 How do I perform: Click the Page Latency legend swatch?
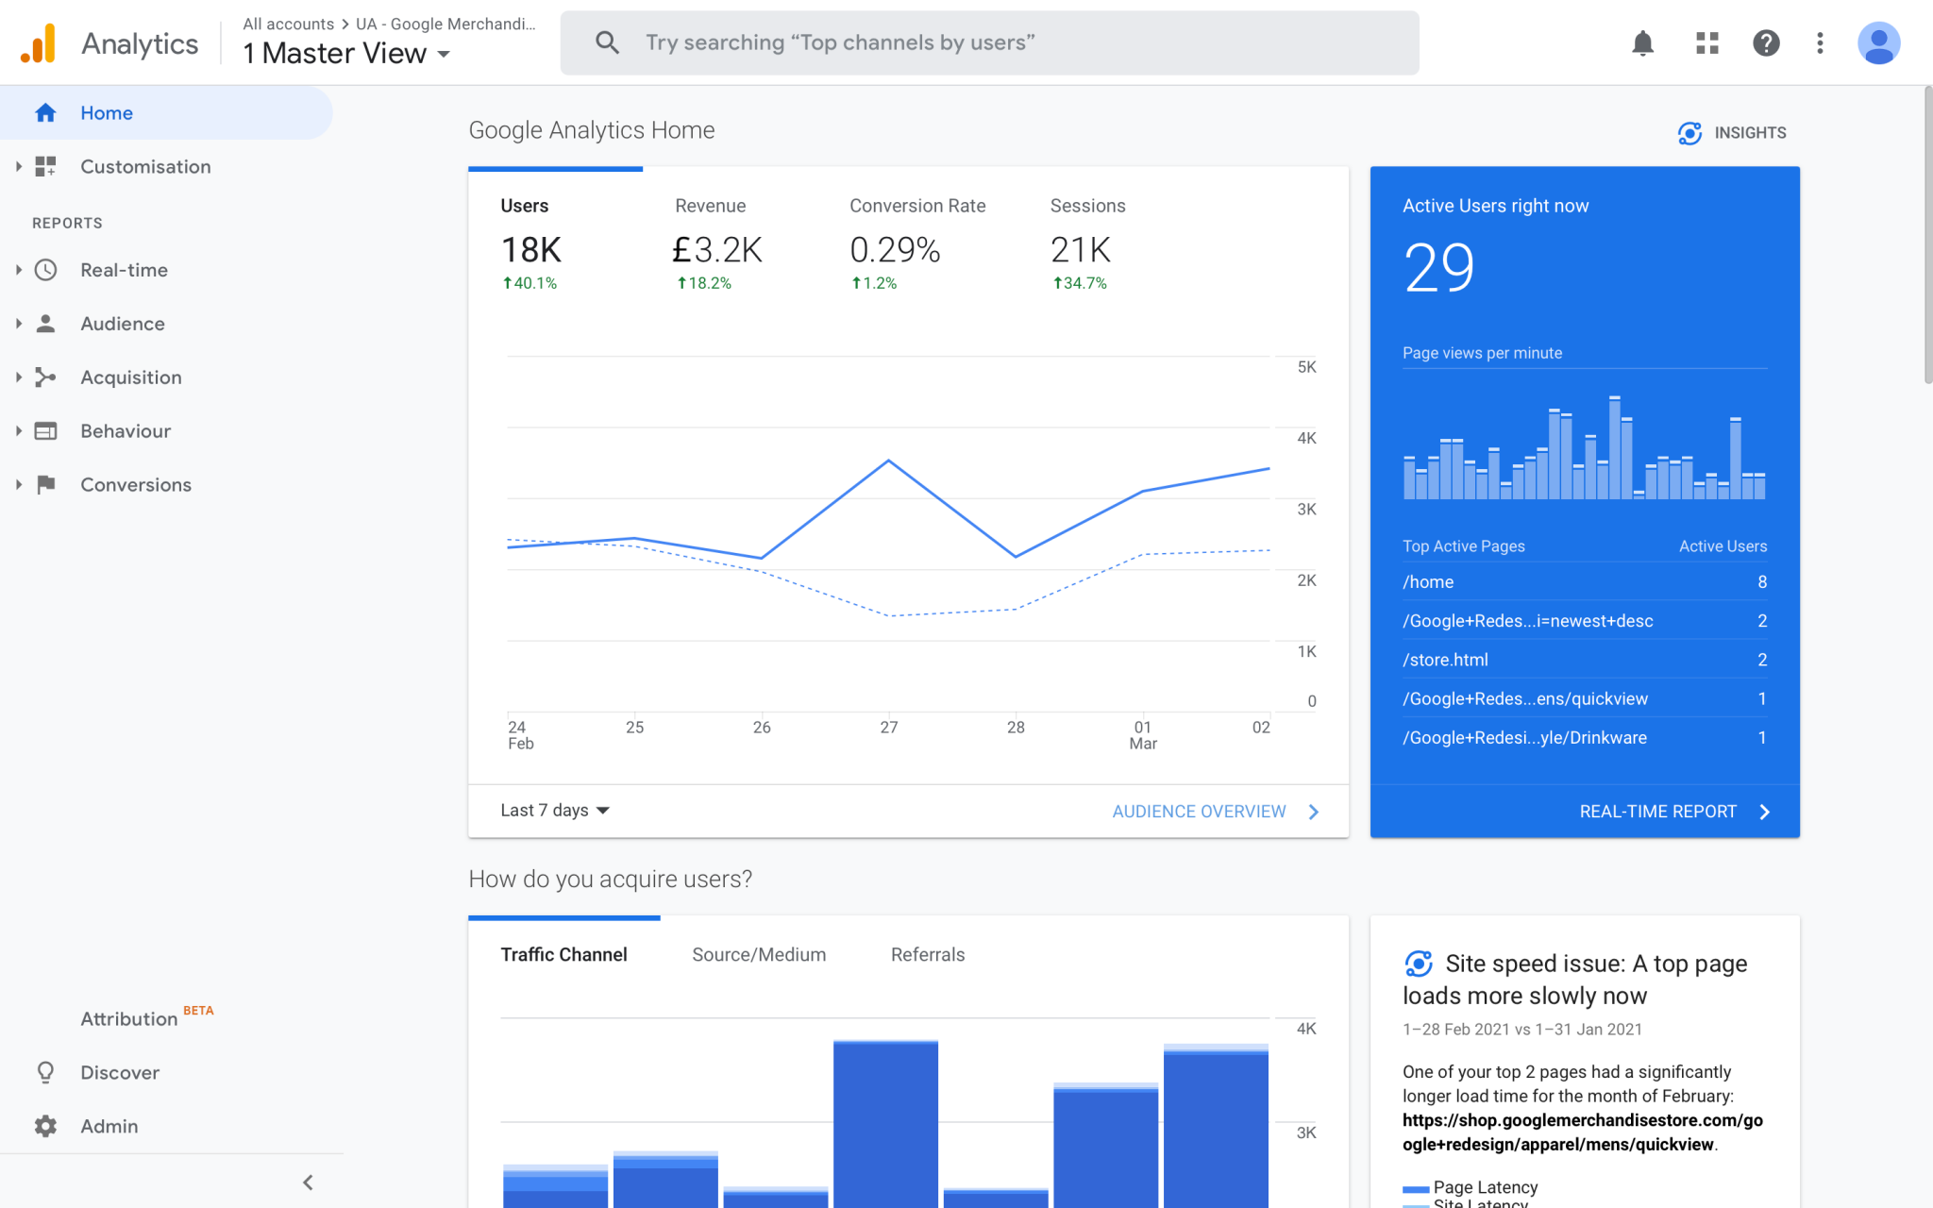pyautogui.click(x=1415, y=1189)
